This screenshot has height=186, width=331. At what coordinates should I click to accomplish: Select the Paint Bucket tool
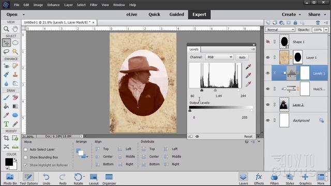(6, 106)
